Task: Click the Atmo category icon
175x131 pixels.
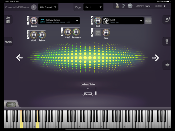Action: click(x=42, y=21)
